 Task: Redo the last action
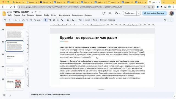pos(20,20)
